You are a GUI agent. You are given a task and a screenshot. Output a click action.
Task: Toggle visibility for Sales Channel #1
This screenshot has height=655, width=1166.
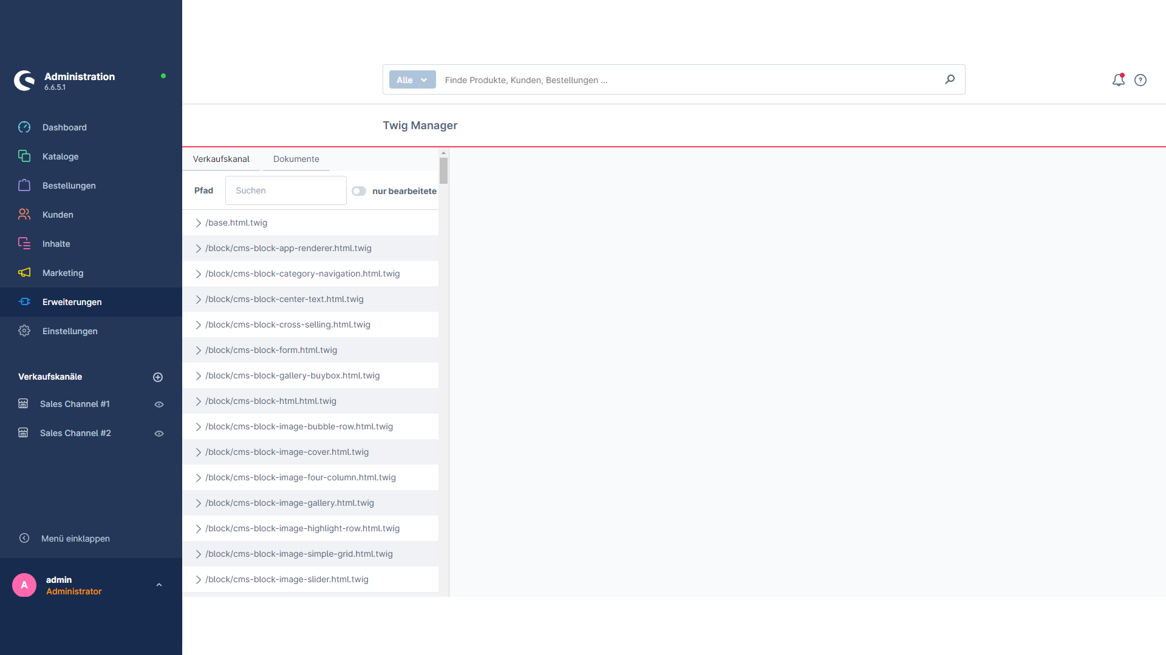coord(160,404)
